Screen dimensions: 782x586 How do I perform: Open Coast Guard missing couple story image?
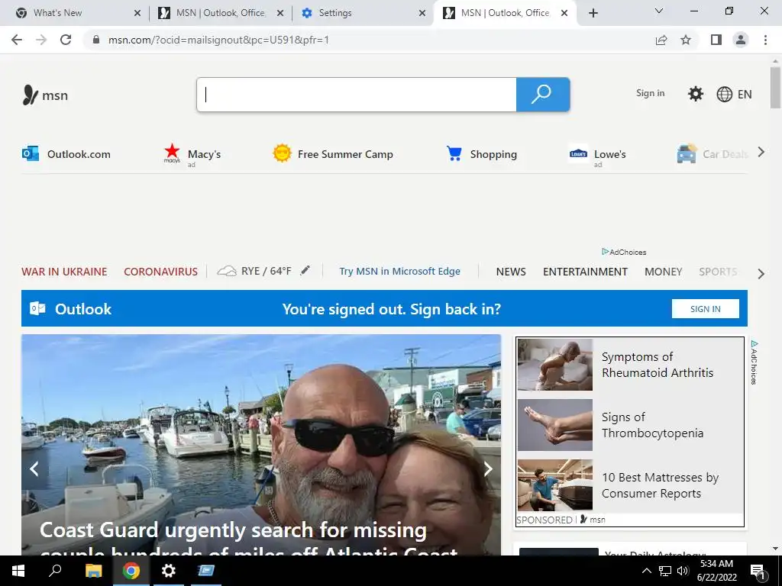click(x=261, y=445)
